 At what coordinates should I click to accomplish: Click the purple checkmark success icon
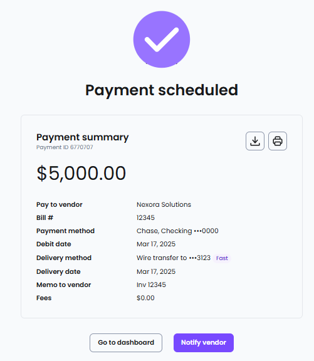click(162, 39)
